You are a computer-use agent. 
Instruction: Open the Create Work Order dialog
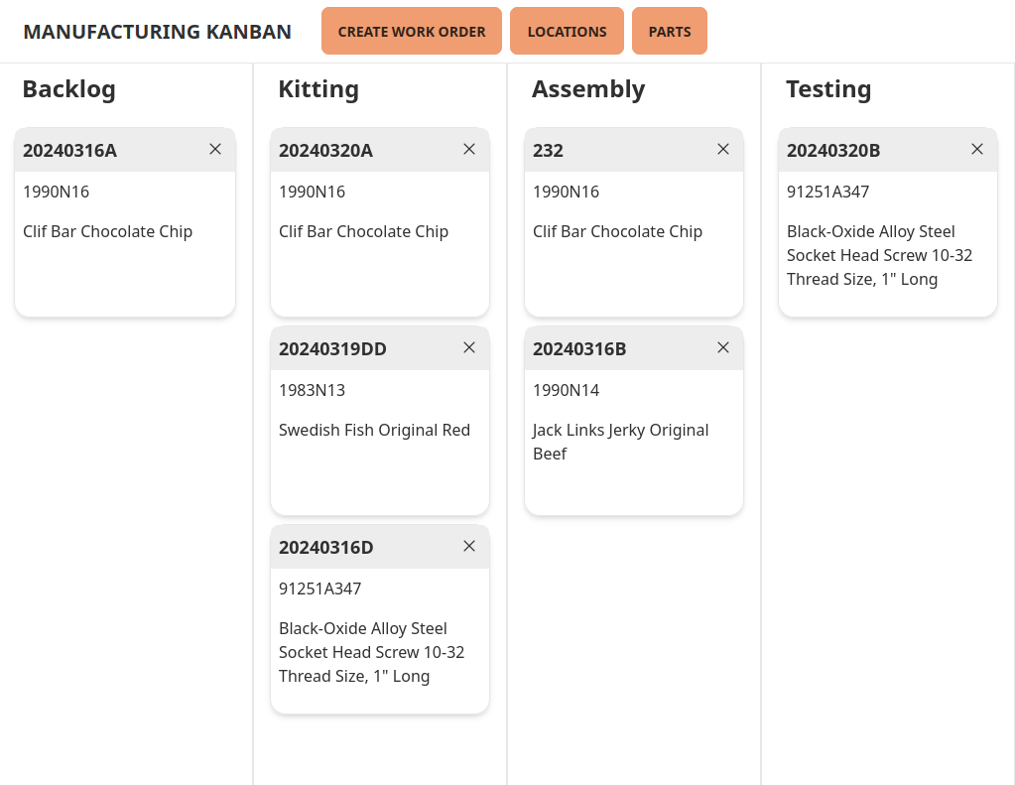(411, 31)
